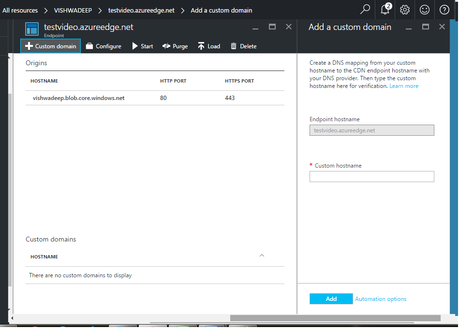Click the HOSTNAME header under Custom domains
This screenshot has width=459, height=328.
44,257
